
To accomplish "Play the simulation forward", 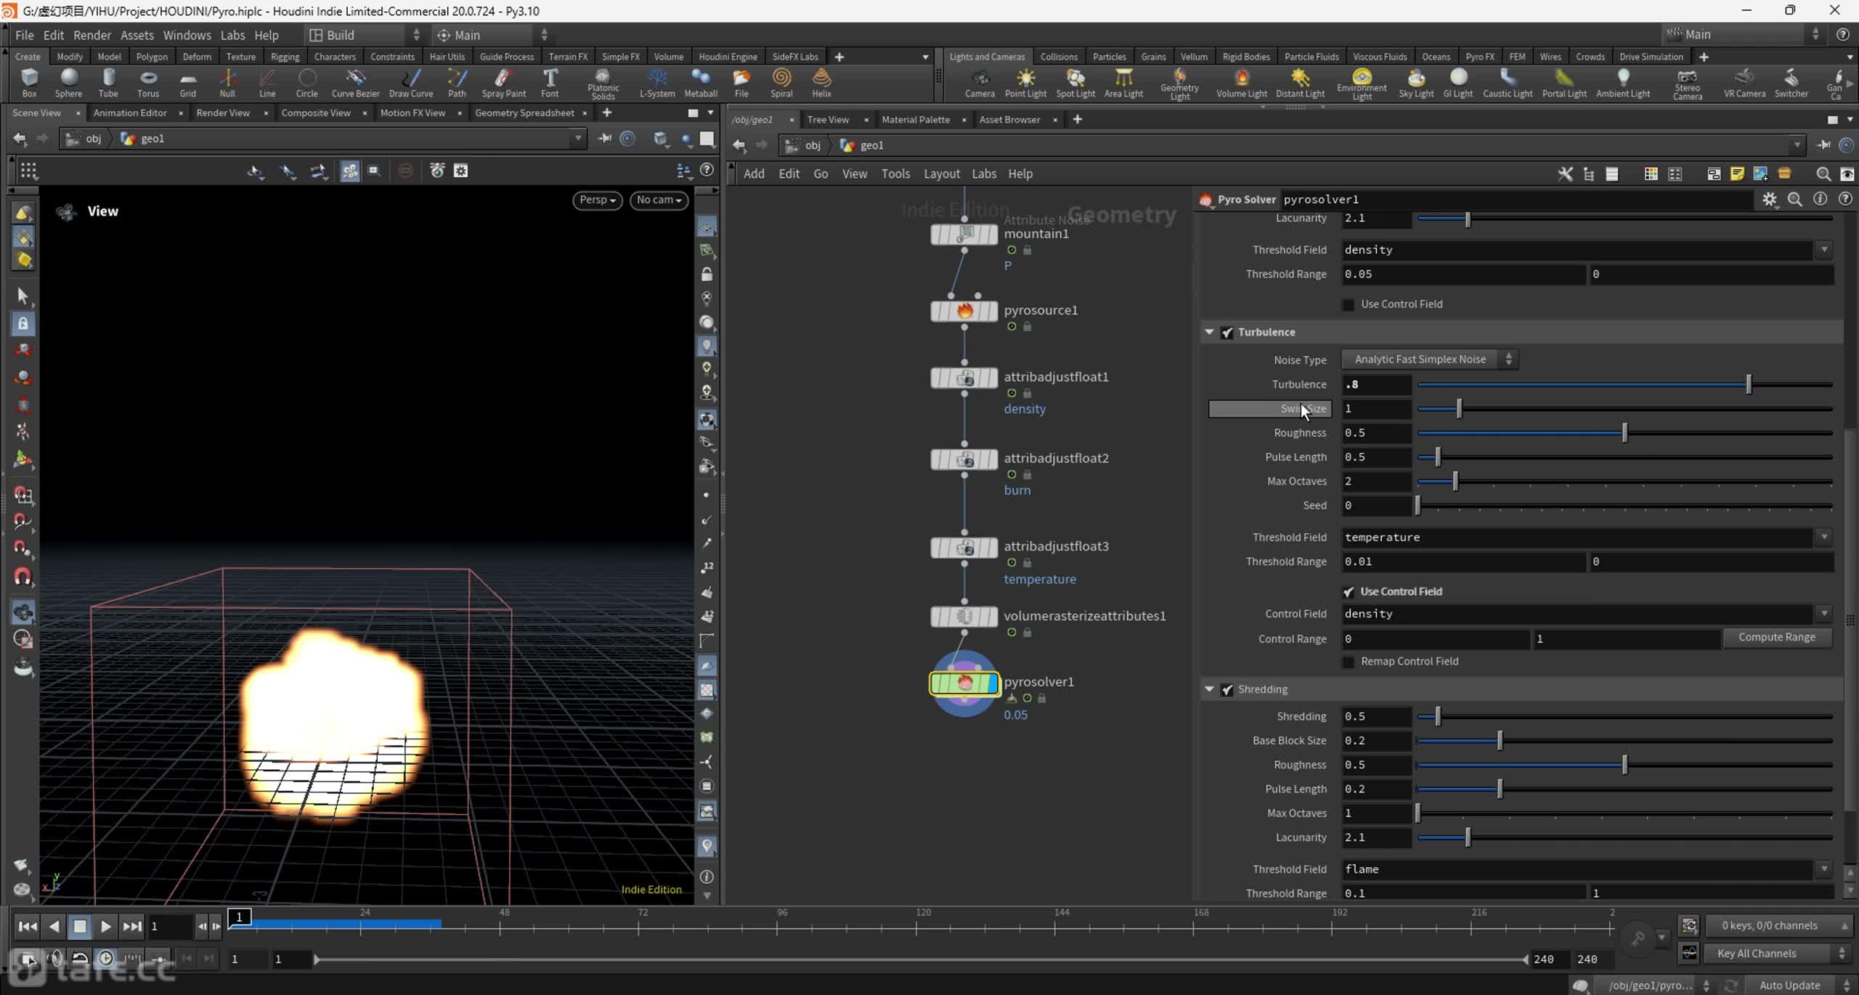I will coord(105,926).
